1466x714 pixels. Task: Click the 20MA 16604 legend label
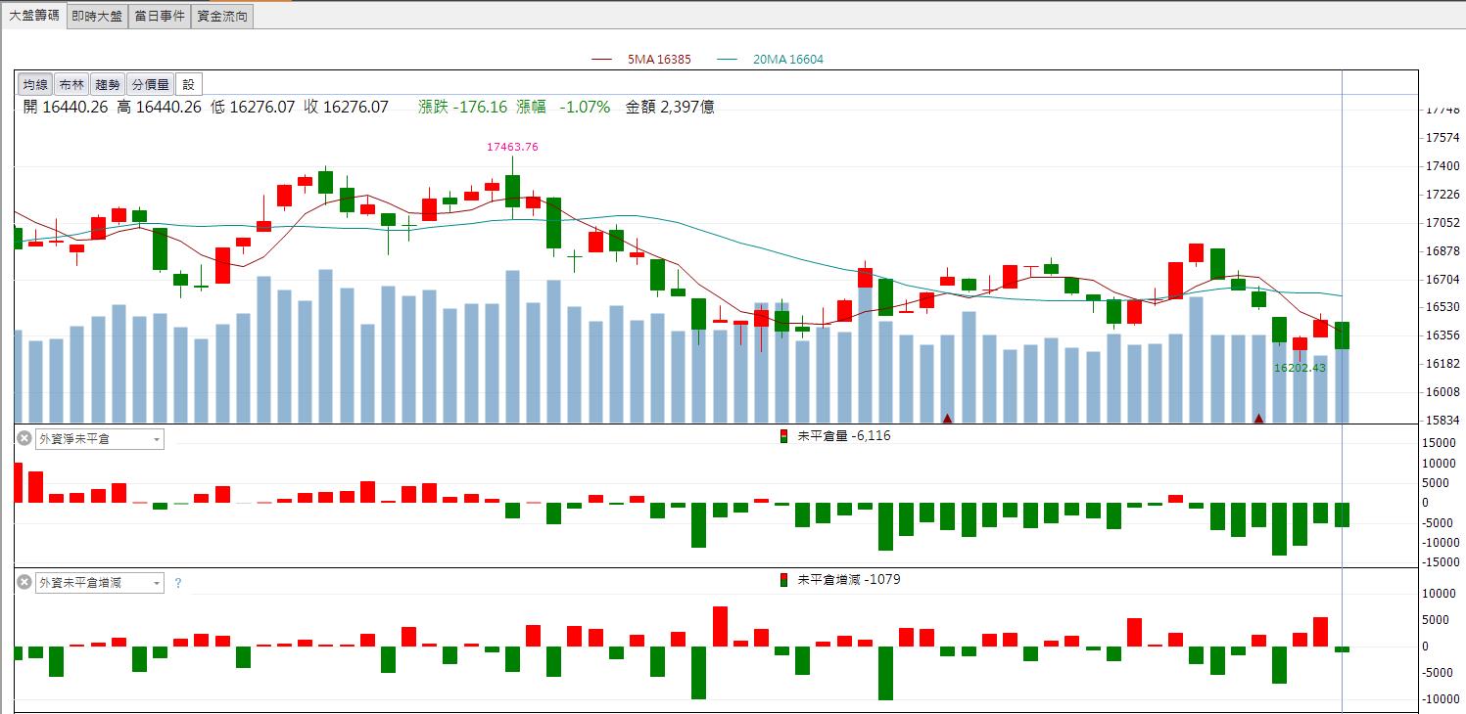pyautogui.click(x=788, y=60)
